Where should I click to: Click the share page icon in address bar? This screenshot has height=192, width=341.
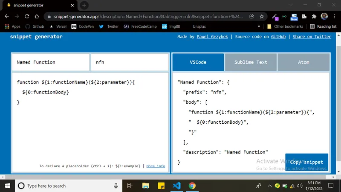click(251, 17)
